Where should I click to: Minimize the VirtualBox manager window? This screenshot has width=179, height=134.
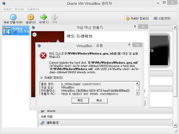[x=158, y=3]
